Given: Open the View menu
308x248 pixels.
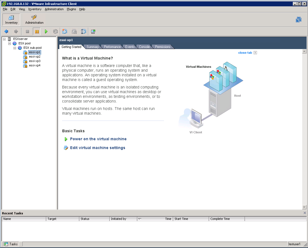Looking at the screenshot, I should 22,9.
